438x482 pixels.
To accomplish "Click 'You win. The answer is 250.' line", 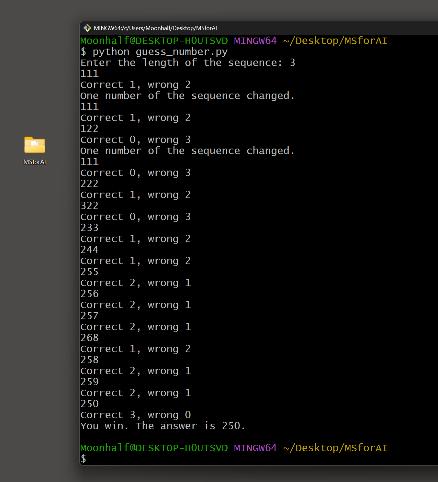I will click(163, 426).
